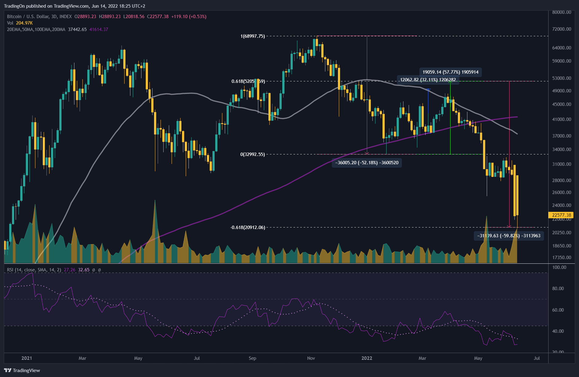This screenshot has height=377, width=579.
Task: Click the 59000.00 price axis label
Action: pyautogui.click(x=562, y=61)
